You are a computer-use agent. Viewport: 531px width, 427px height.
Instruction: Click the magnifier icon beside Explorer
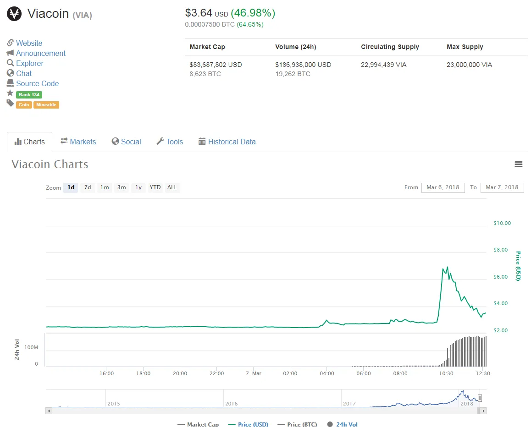pyautogui.click(x=11, y=63)
